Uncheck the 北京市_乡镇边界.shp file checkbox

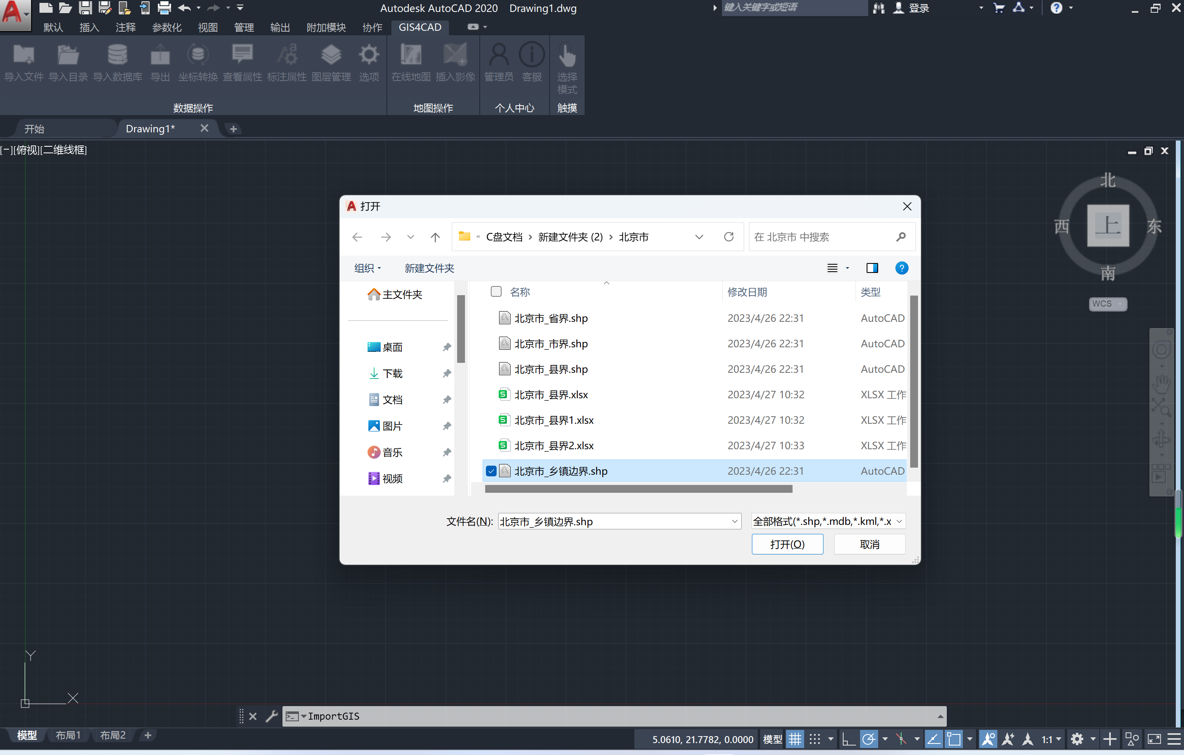pos(491,471)
